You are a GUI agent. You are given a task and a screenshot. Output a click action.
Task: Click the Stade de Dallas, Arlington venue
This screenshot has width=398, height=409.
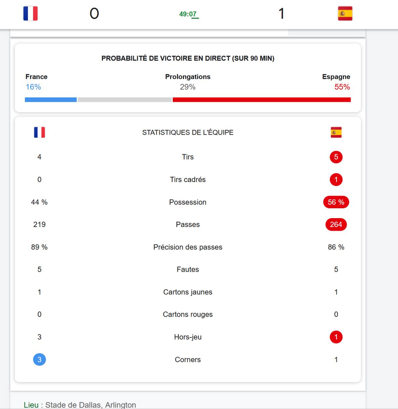[91, 405]
